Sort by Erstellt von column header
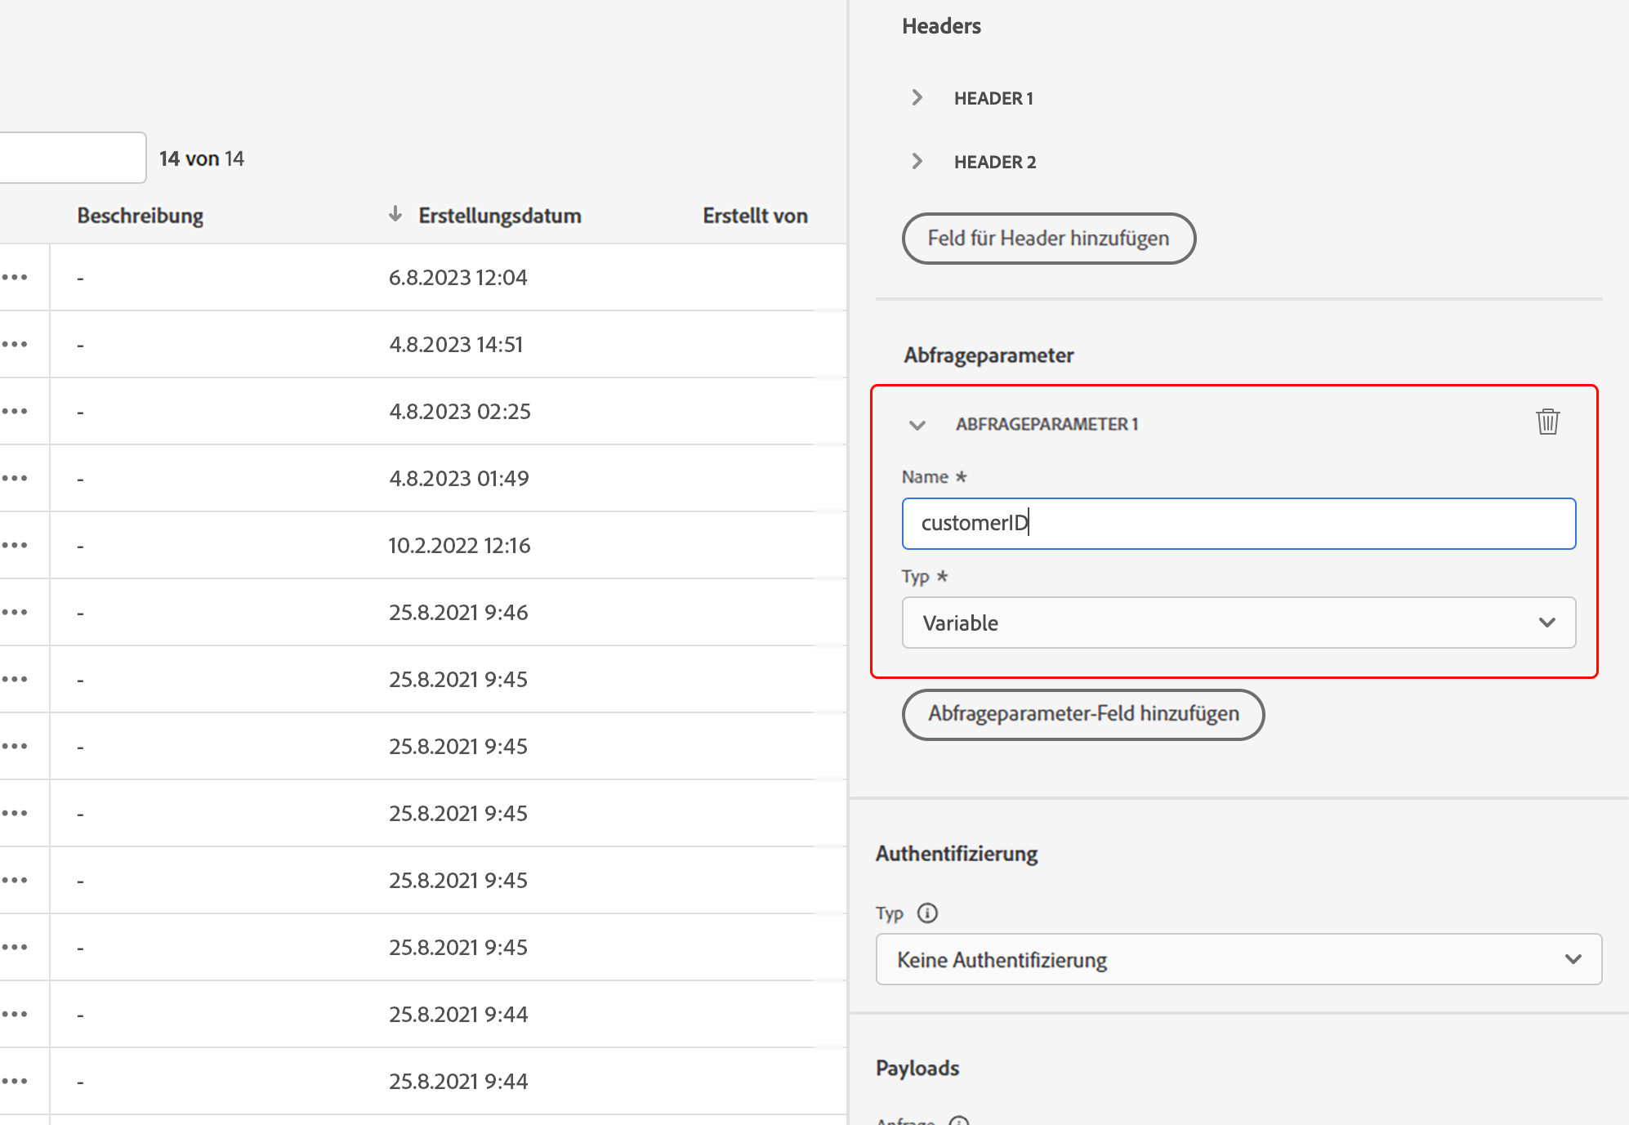 pyautogui.click(x=755, y=216)
